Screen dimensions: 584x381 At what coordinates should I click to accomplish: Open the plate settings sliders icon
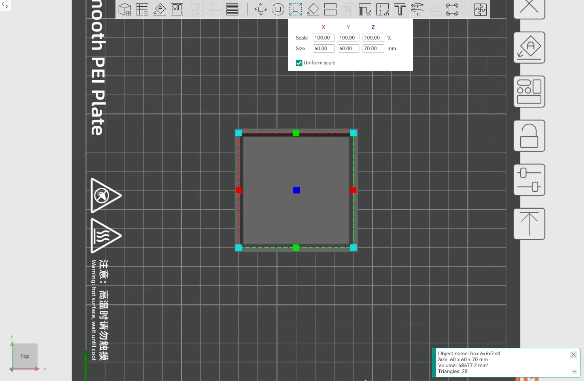tap(529, 180)
